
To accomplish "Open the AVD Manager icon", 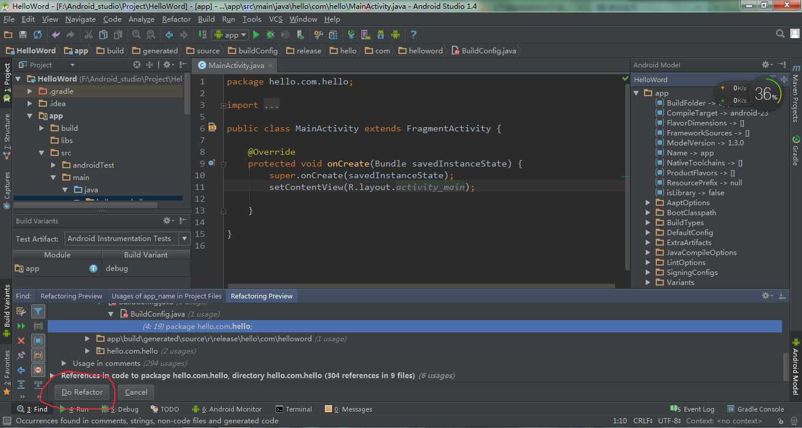I will (365, 35).
